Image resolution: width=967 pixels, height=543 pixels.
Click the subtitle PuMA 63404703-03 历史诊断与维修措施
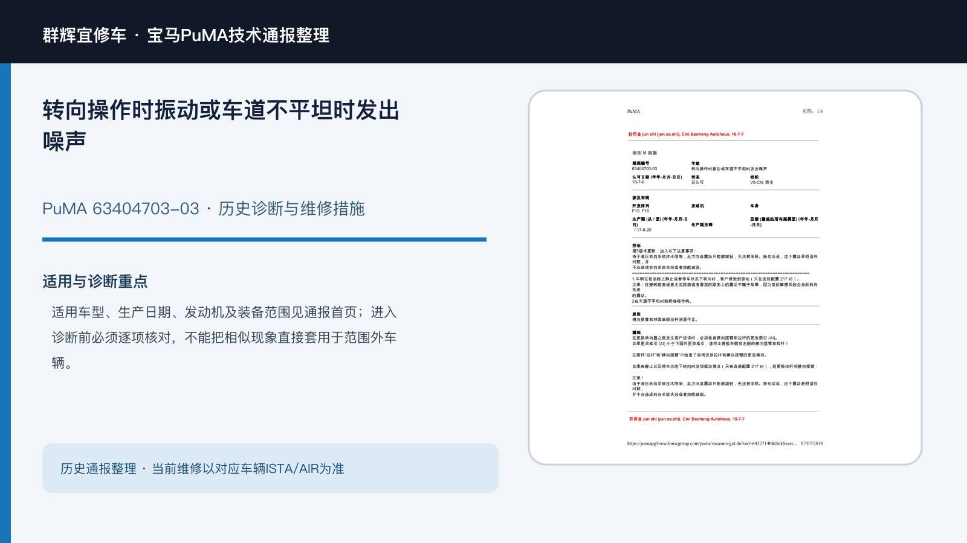coord(204,209)
